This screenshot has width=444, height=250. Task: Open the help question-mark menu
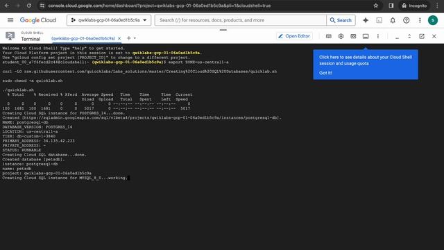tap(407, 20)
